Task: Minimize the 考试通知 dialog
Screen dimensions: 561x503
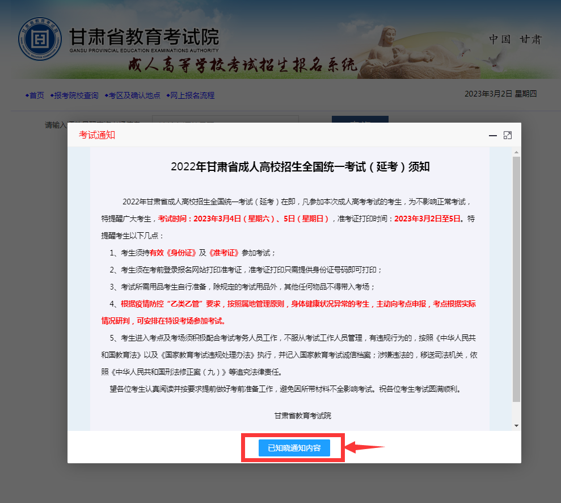Action: pyautogui.click(x=493, y=135)
